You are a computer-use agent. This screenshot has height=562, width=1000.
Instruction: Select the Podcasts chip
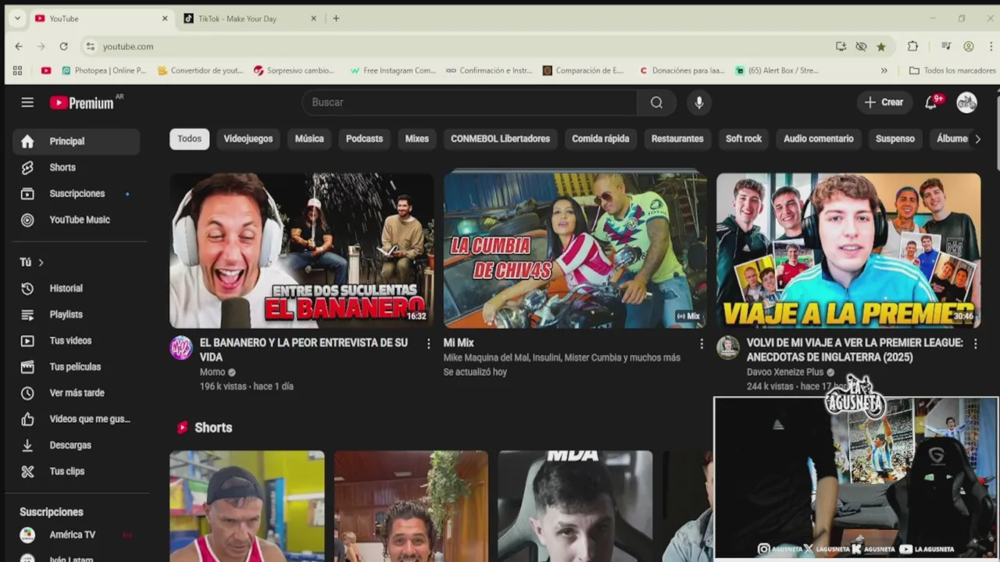coord(364,139)
